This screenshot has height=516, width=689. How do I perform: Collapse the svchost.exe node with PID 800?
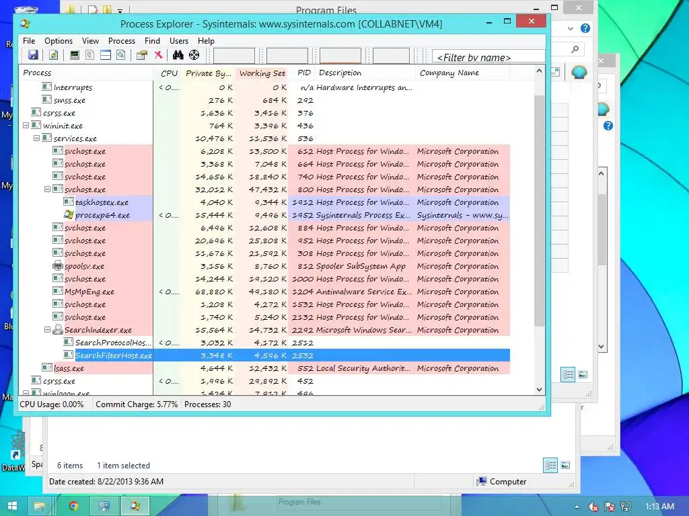click(x=48, y=189)
